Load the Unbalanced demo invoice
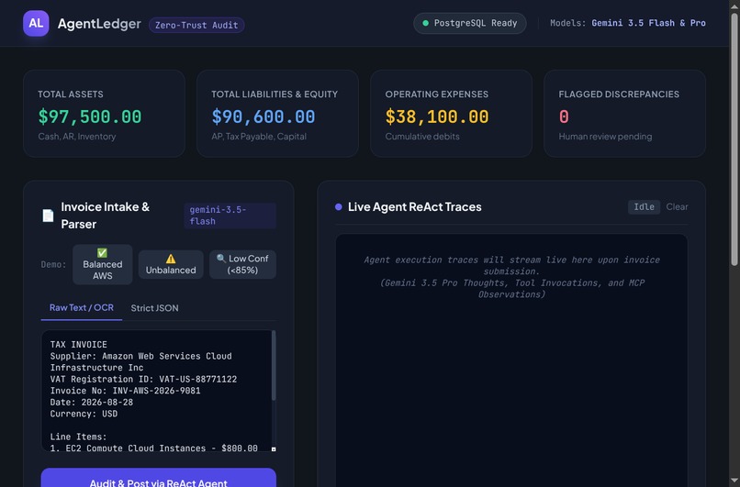This screenshot has height=487, width=740. (x=171, y=264)
